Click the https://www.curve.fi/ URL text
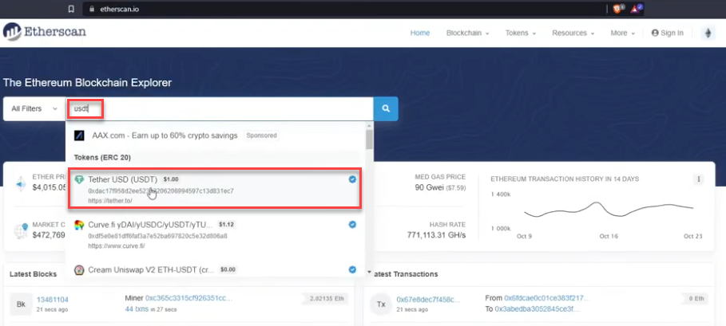726x326 pixels. [x=117, y=246]
